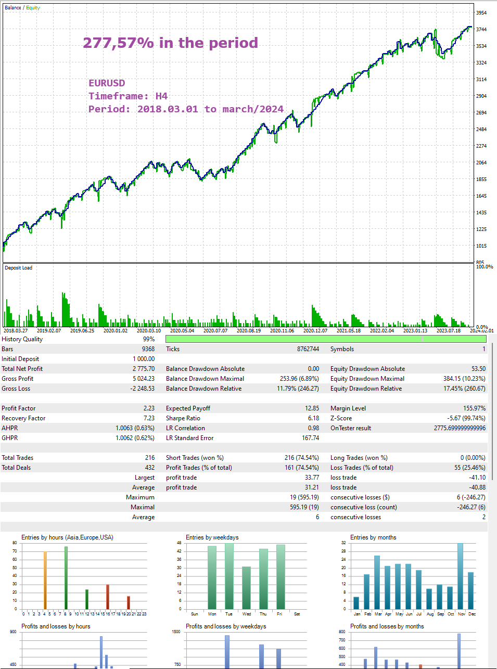Image resolution: width=497 pixels, height=669 pixels.
Task: Select the Initial Deposit value '1 000.00'
Action: 144,359
